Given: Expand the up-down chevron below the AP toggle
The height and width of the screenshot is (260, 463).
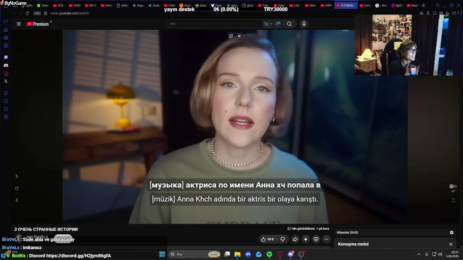Looking at the screenshot, I should click(x=453, y=200).
